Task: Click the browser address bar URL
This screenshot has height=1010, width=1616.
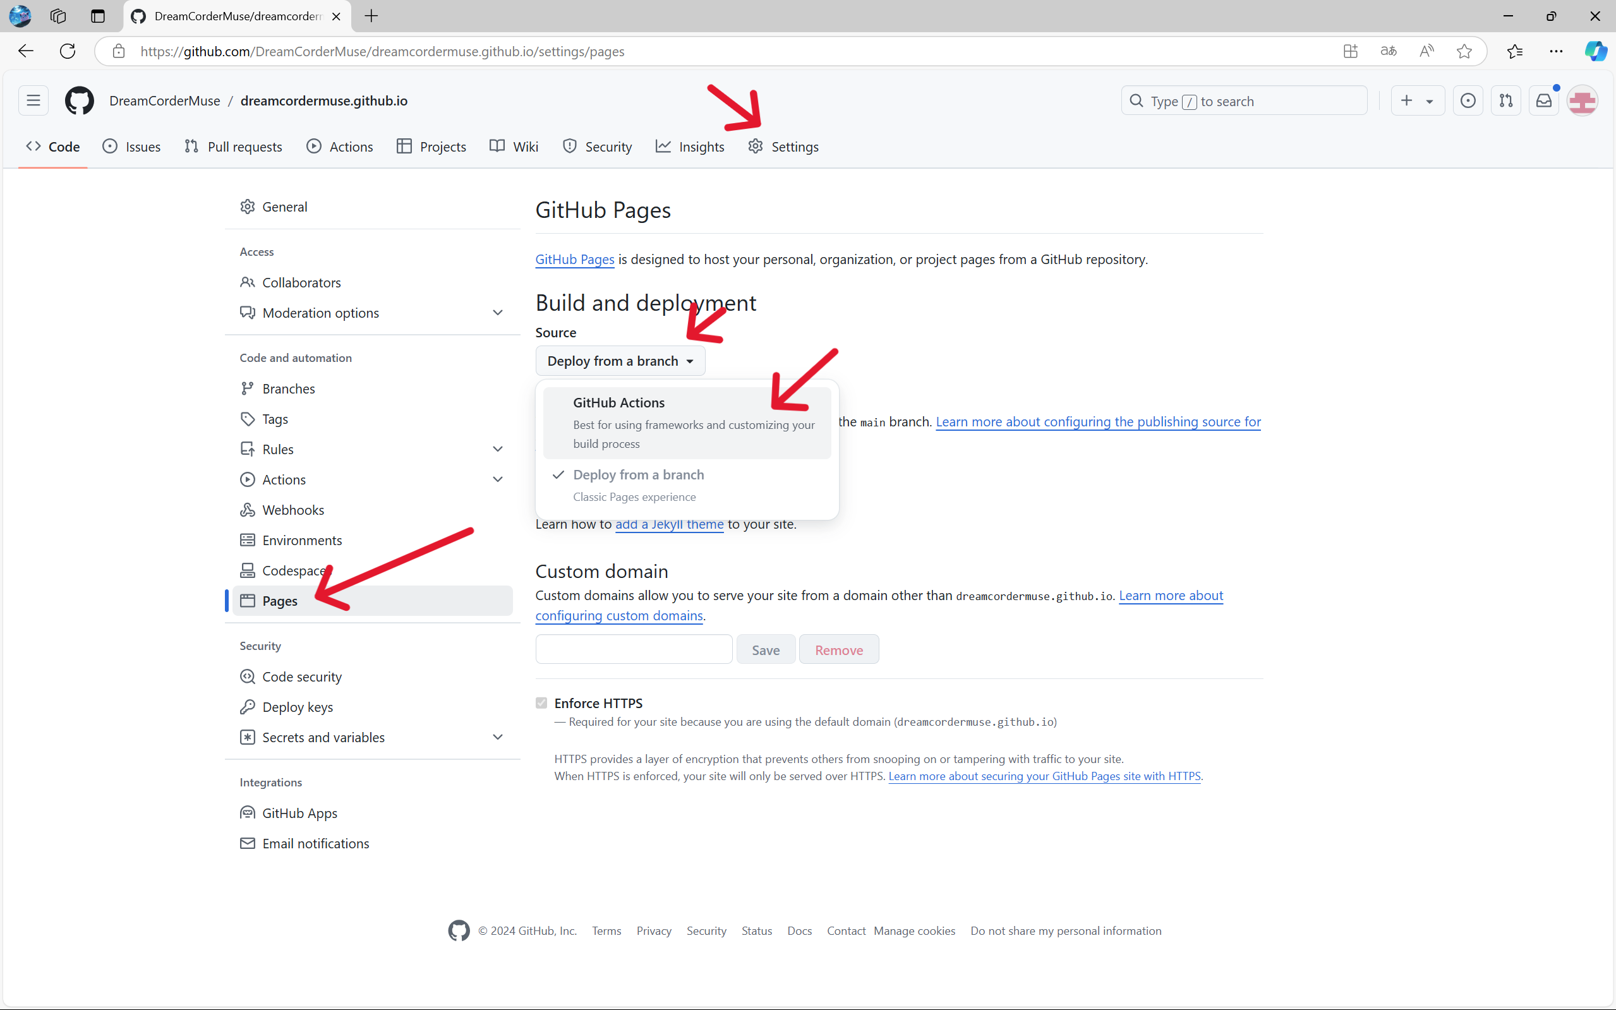Action: (382, 51)
